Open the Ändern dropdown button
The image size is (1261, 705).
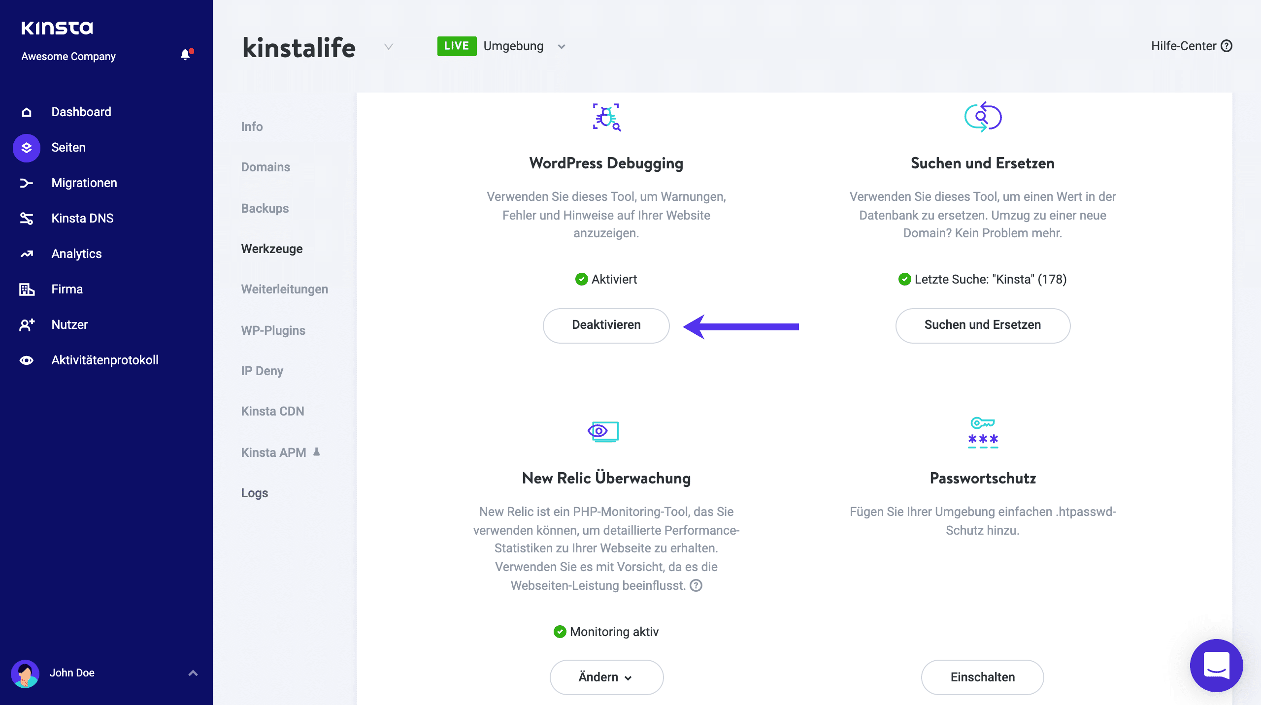click(x=606, y=677)
